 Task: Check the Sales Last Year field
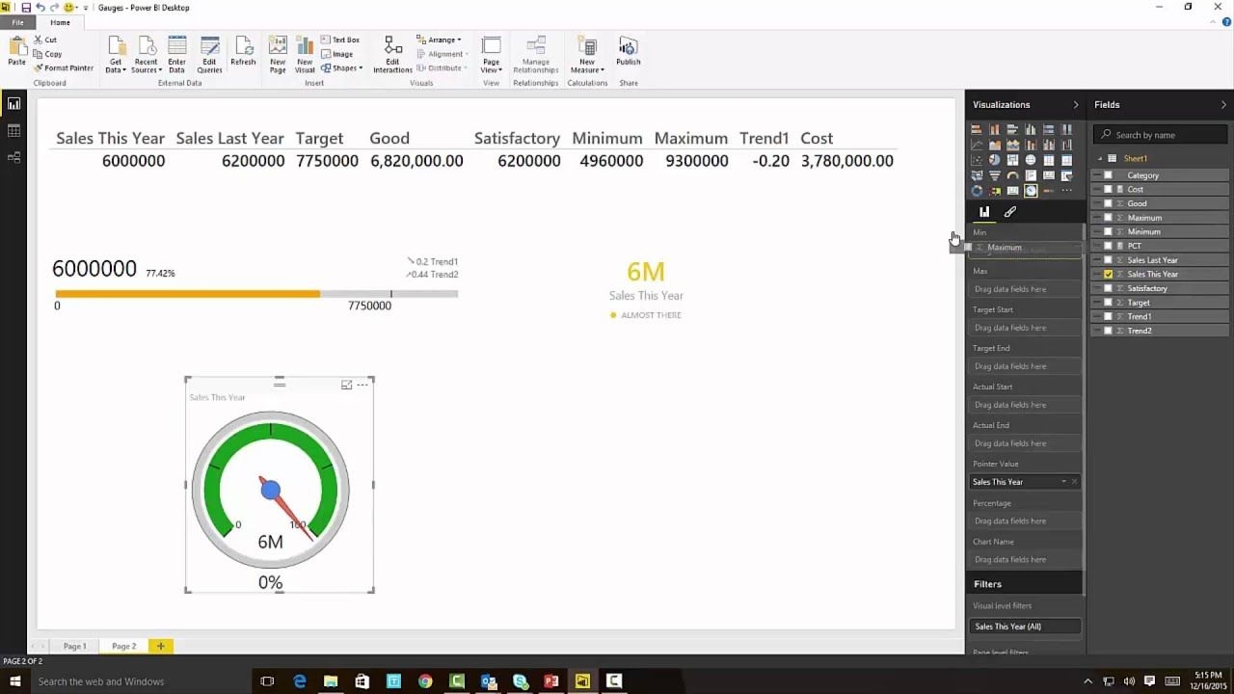pyautogui.click(x=1108, y=260)
